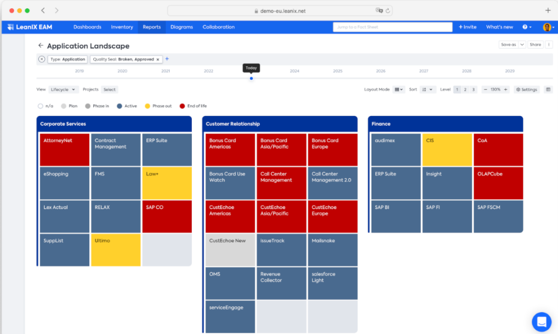Image resolution: width=558 pixels, height=334 pixels.
Task: Open the Settings button
Action: [526, 90]
